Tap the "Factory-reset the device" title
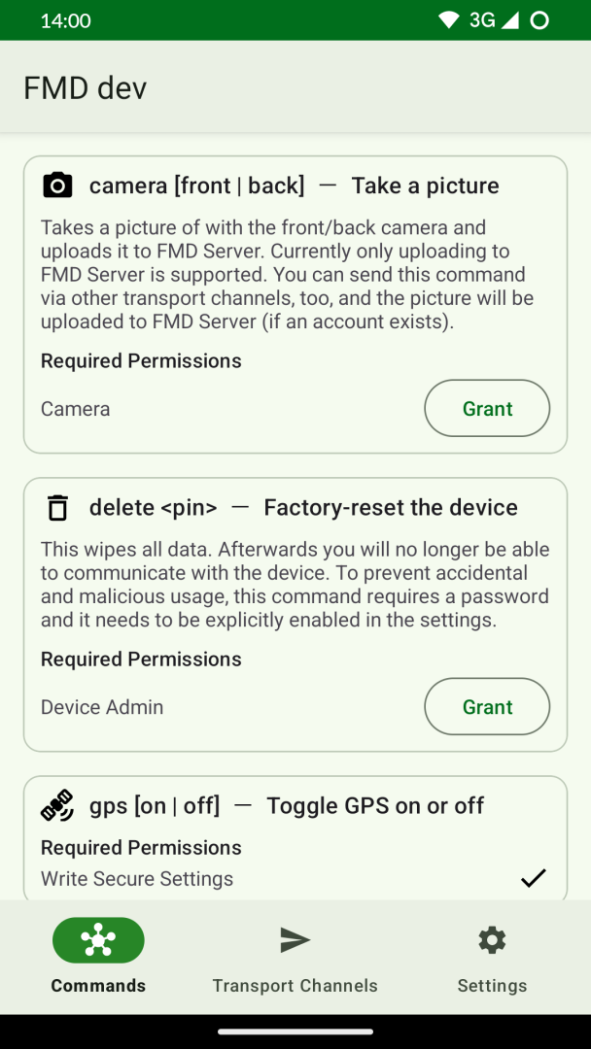 click(x=391, y=507)
